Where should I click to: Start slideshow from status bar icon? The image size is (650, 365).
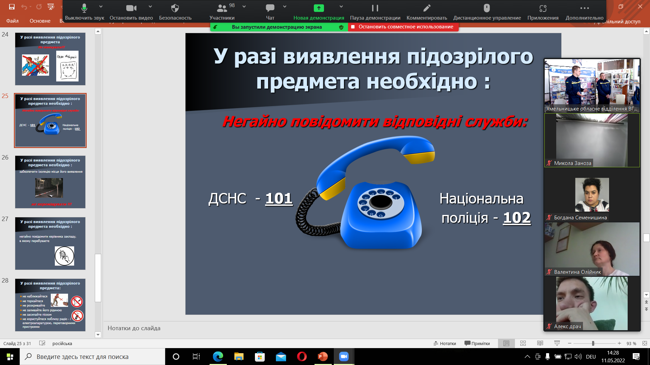point(557,343)
